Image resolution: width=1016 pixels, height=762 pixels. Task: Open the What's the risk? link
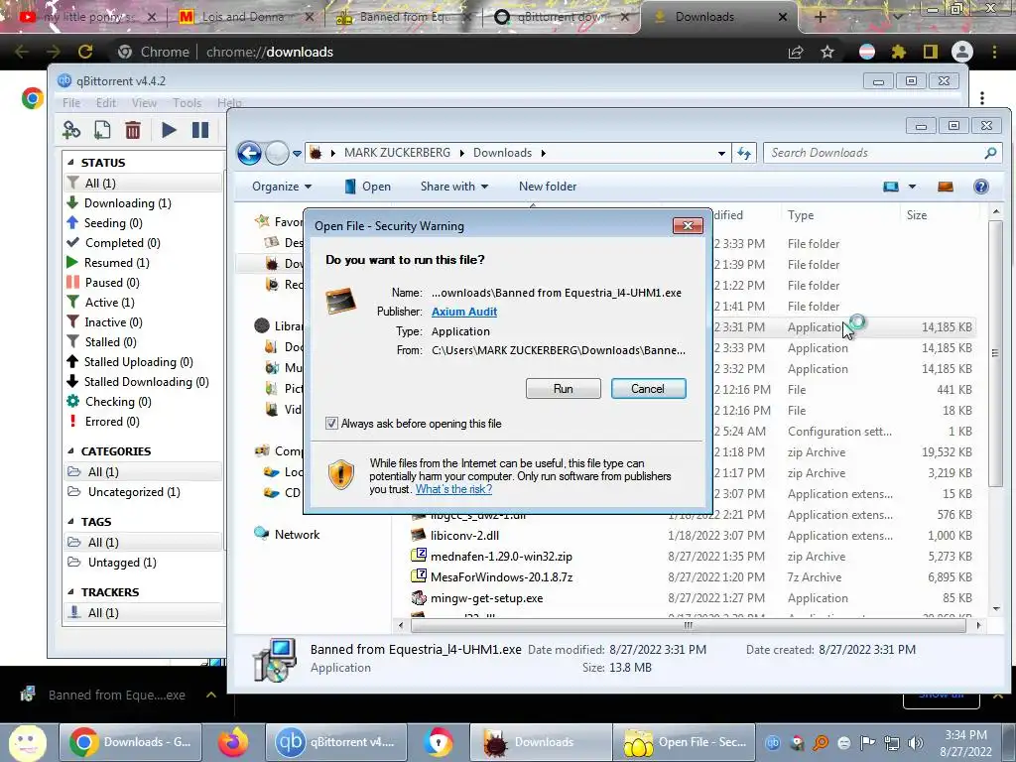453,489
